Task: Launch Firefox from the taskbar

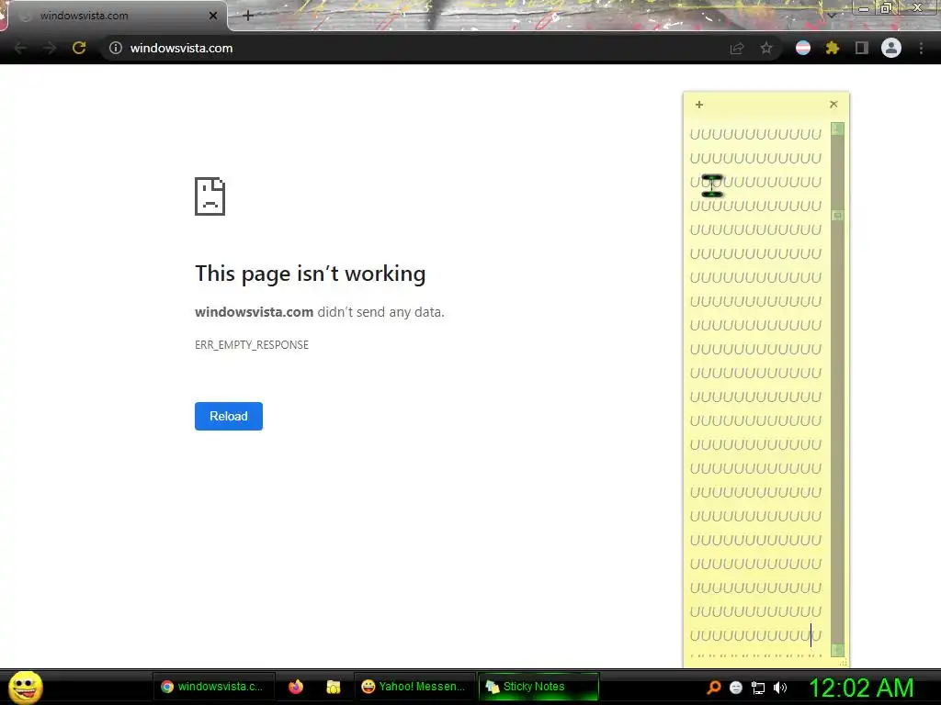Action: pos(296,687)
